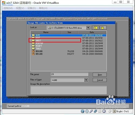Click the USB devices status icon
This screenshot has height=115, width=135.
click(x=91, y=111)
